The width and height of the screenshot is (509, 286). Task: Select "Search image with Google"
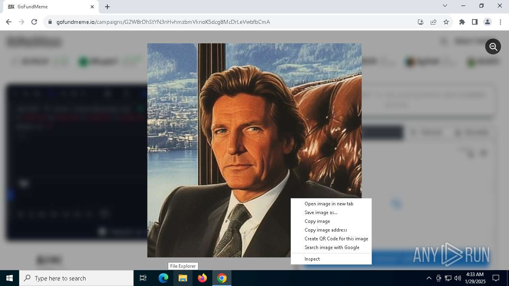(331, 247)
